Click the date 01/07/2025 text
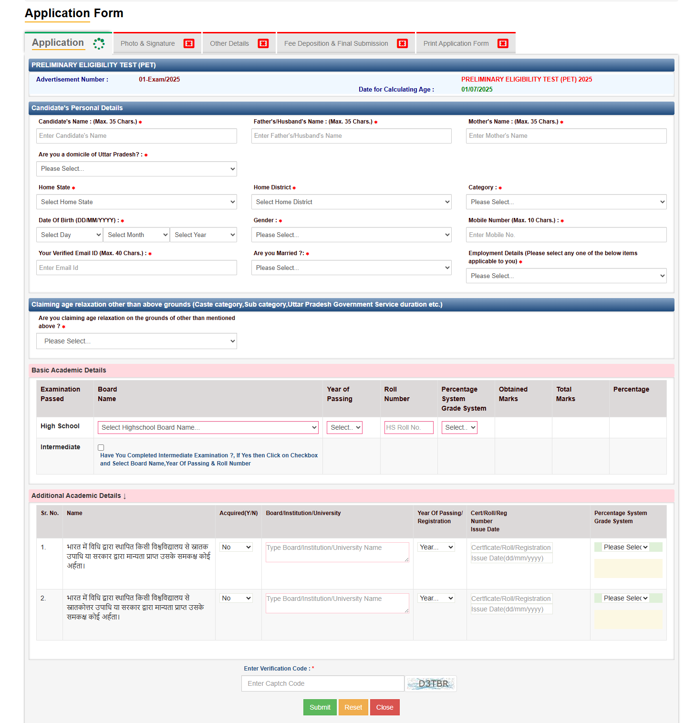Image resolution: width=695 pixels, height=723 pixels. tap(477, 89)
